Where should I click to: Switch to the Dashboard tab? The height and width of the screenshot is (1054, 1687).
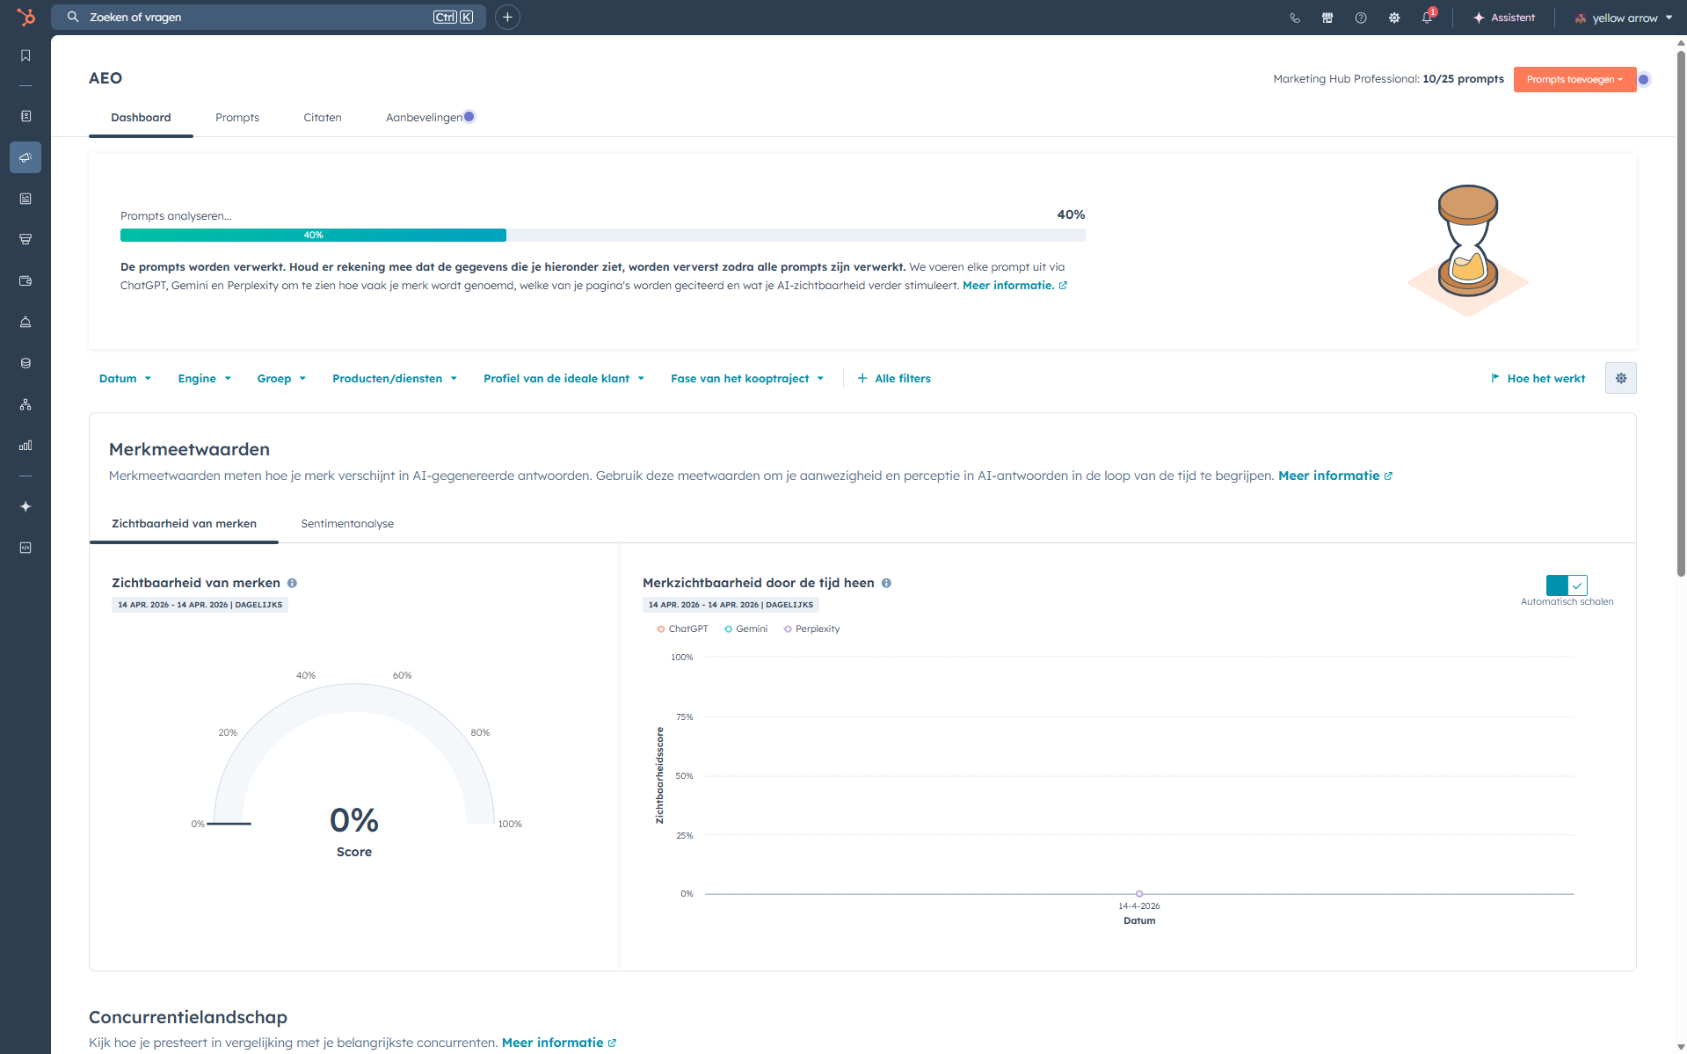(x=141, y=118)
